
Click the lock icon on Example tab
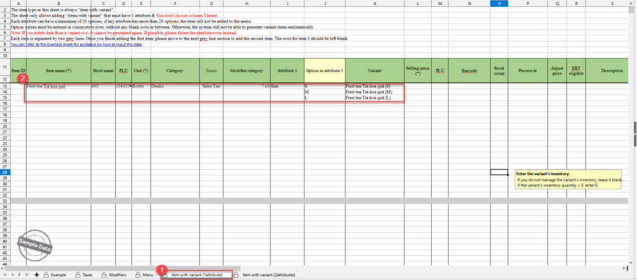click(45, 274)
